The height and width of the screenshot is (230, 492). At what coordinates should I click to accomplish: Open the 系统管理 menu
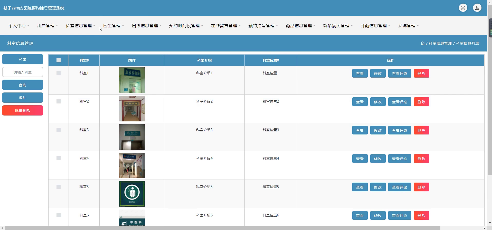coord(409,26)
